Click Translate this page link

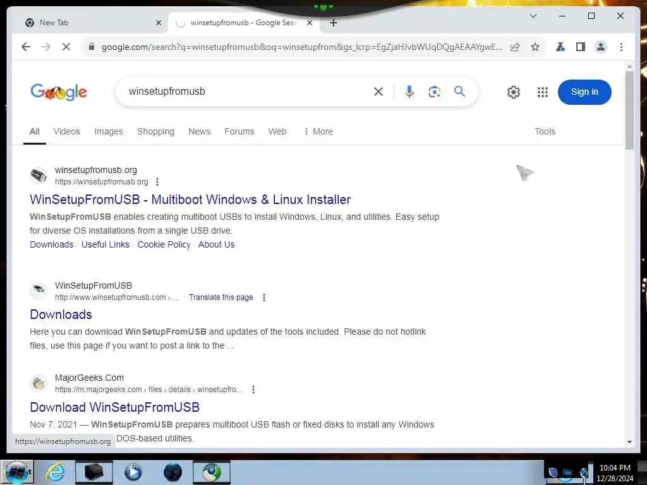[221, 297]
